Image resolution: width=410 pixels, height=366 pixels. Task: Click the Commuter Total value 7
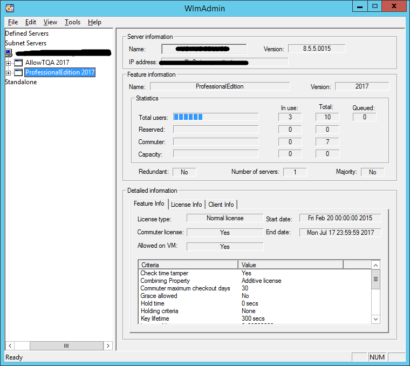click(x=327, y=141)
